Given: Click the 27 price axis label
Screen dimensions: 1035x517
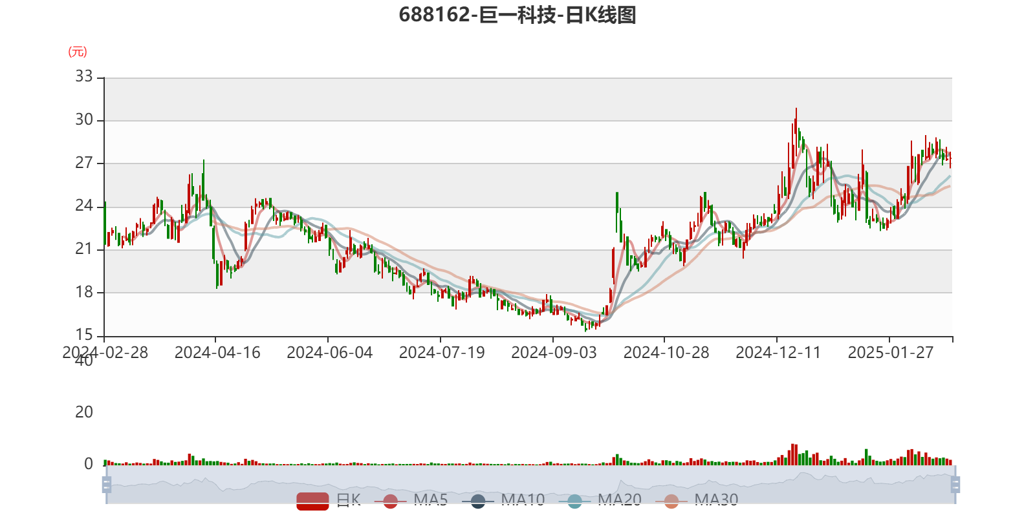Looking at the screenshot, I should [84, 163].
